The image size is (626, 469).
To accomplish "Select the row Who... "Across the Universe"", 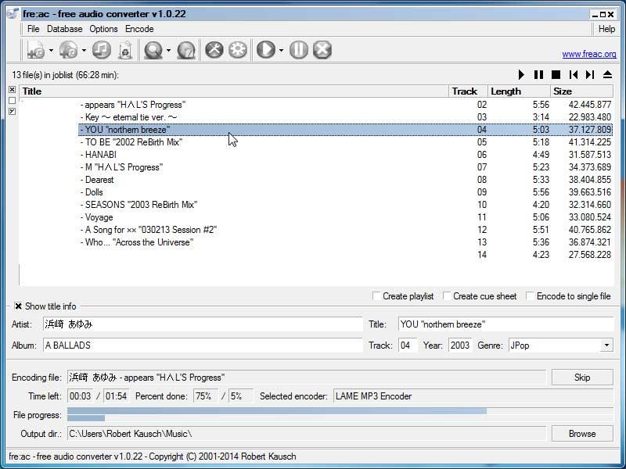I will [x=345, y=242].
